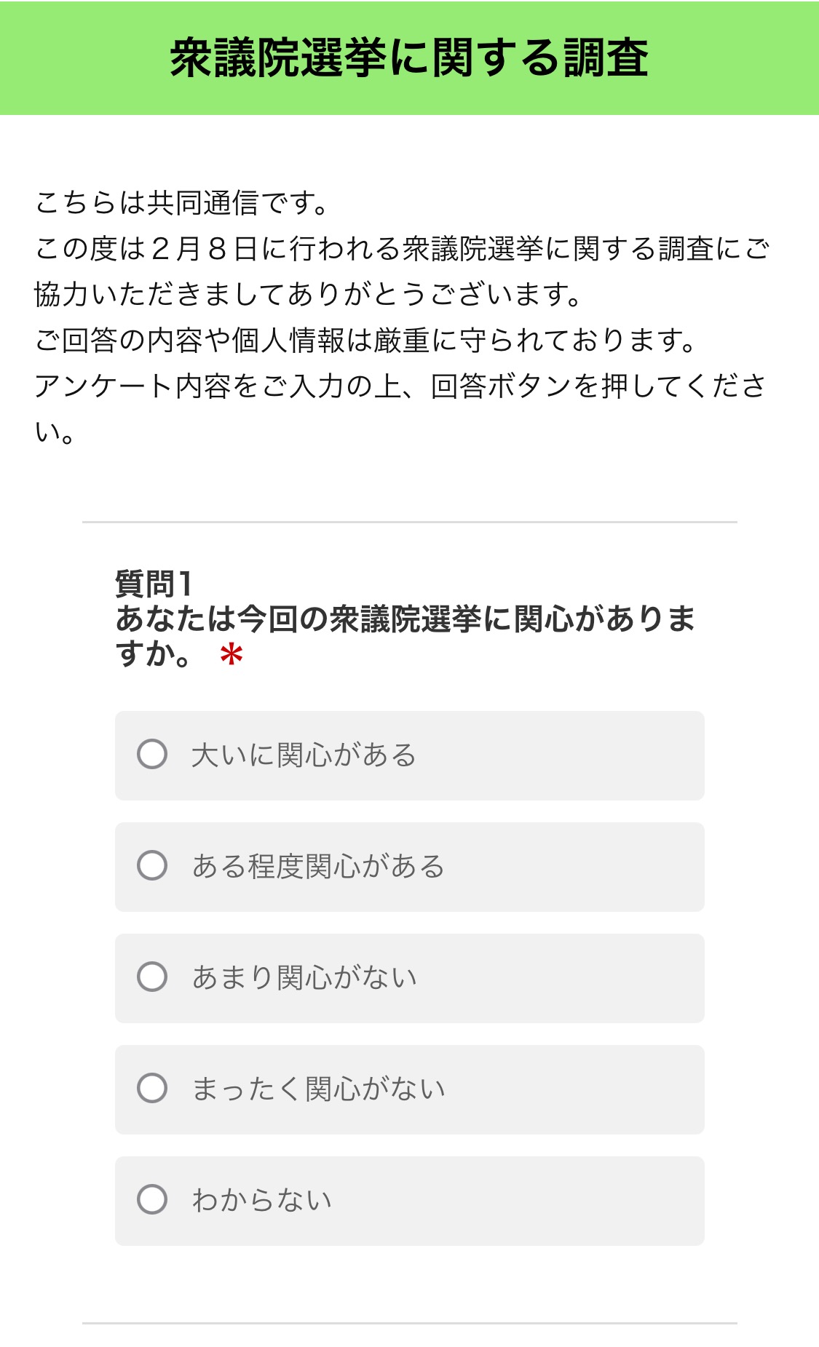Viewport: 819px width, 1347px height.
Task: Click the 大いに関心がある option label
Action: (304, 755)
